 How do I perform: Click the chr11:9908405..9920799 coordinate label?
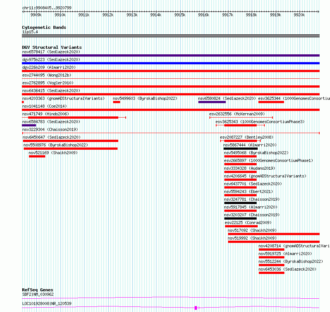47,8
